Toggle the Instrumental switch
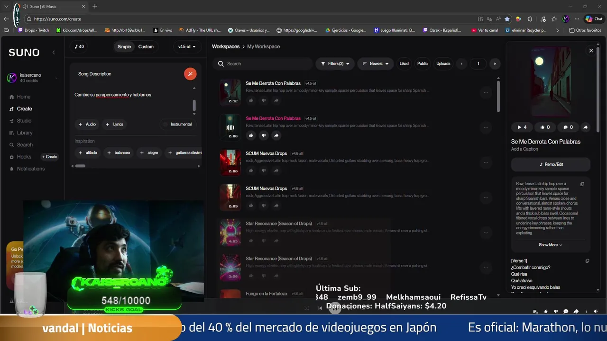This screenshot has height=341, width=607. [x=177, y=124]
